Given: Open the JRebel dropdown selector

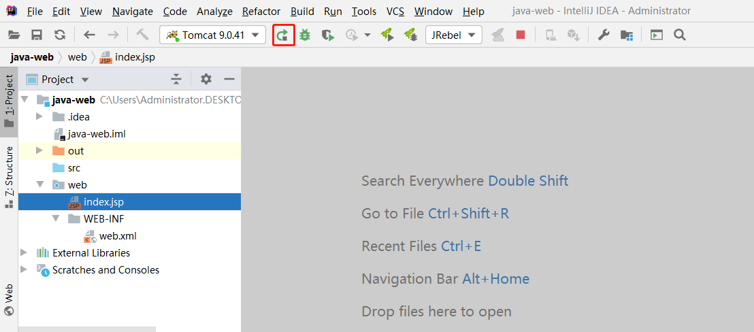Looking at the screenshot, I should pos(454,35).
